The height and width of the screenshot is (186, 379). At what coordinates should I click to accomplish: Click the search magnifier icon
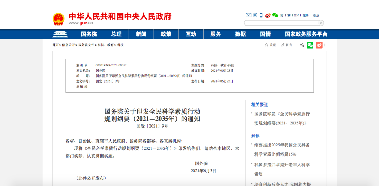click(x=320, y=23)
